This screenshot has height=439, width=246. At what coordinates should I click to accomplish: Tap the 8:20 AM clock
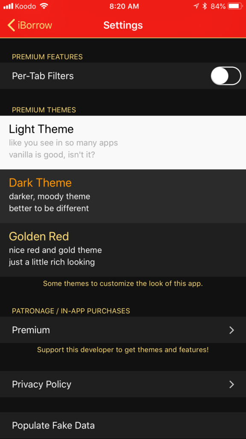124,6
